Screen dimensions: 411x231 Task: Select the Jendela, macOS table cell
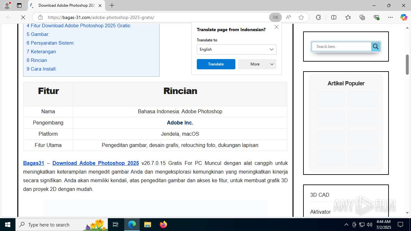(180, 134)
